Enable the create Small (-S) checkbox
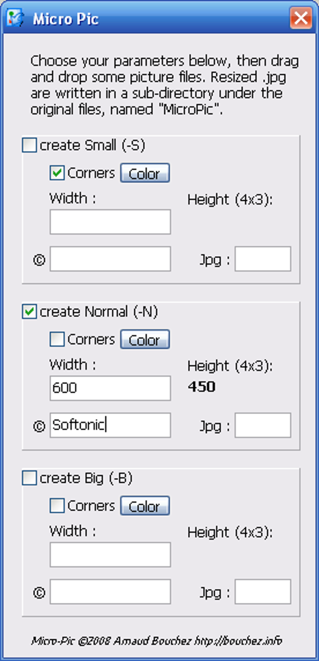 [x=29, y=146]
